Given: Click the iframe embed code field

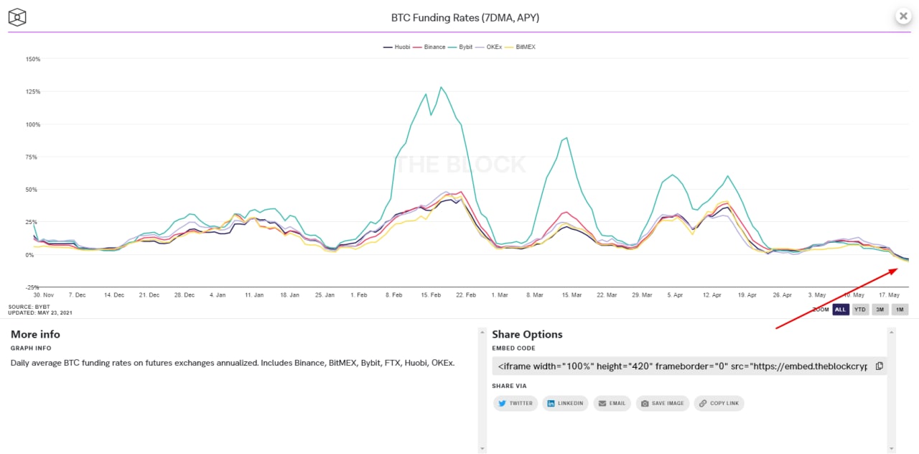Looking at the screenshot, I should (689, 366).
